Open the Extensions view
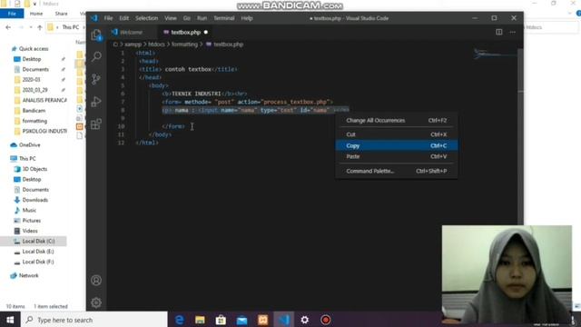 pyautogui.click(x=96, y=124)
